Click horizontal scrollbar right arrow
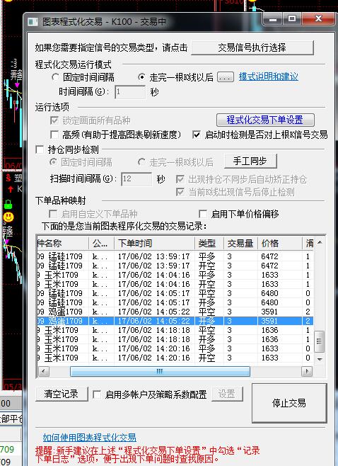Screen dimensions: 338x466 [x=307, y=371]
